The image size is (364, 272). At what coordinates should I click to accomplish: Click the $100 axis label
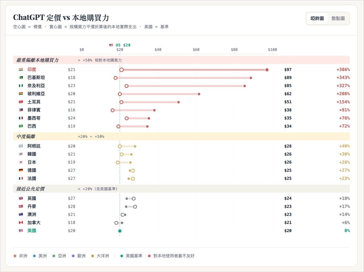tap(272, 50)
